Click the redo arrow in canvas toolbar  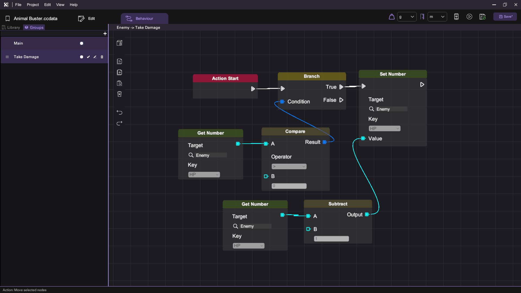(119, 123)
